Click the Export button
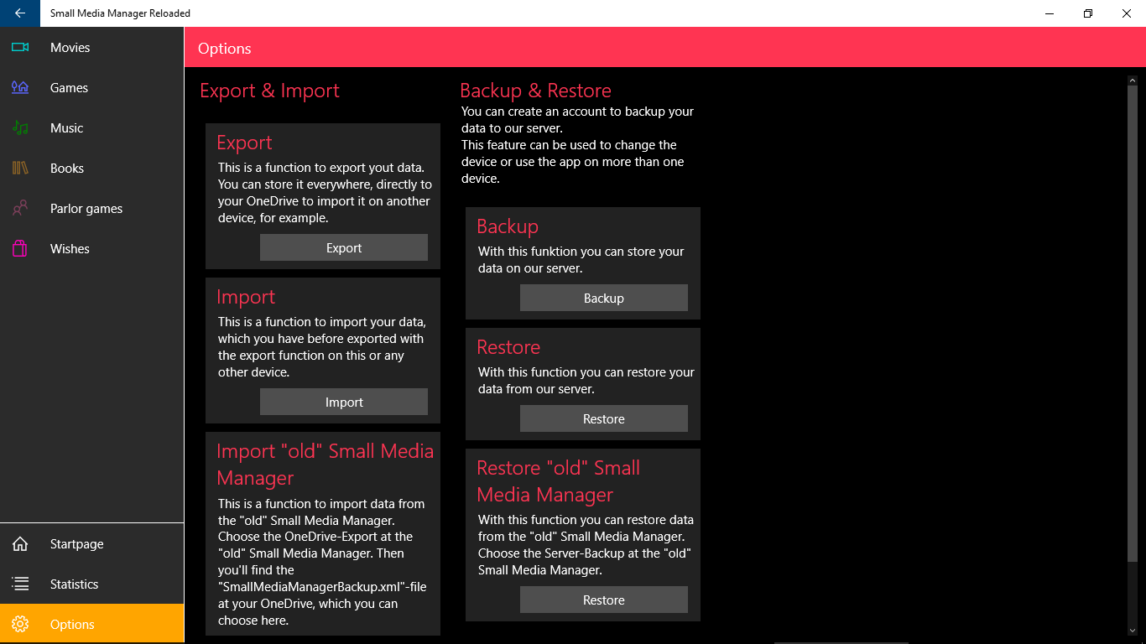This screenshot has width=1146, height=644. (344, 247)
